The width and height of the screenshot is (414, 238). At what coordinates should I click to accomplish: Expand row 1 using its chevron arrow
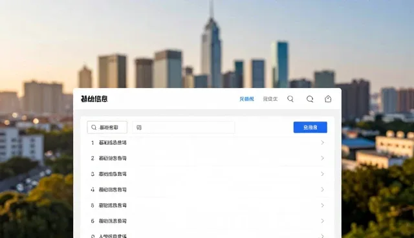click(322, 142)
